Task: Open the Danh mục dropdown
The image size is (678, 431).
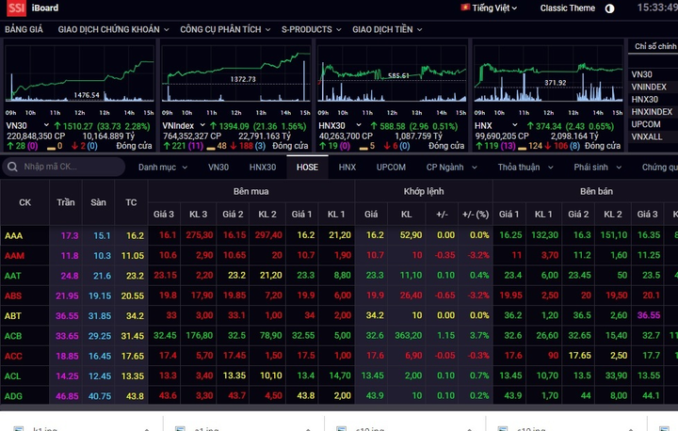Action: [163, 168]
